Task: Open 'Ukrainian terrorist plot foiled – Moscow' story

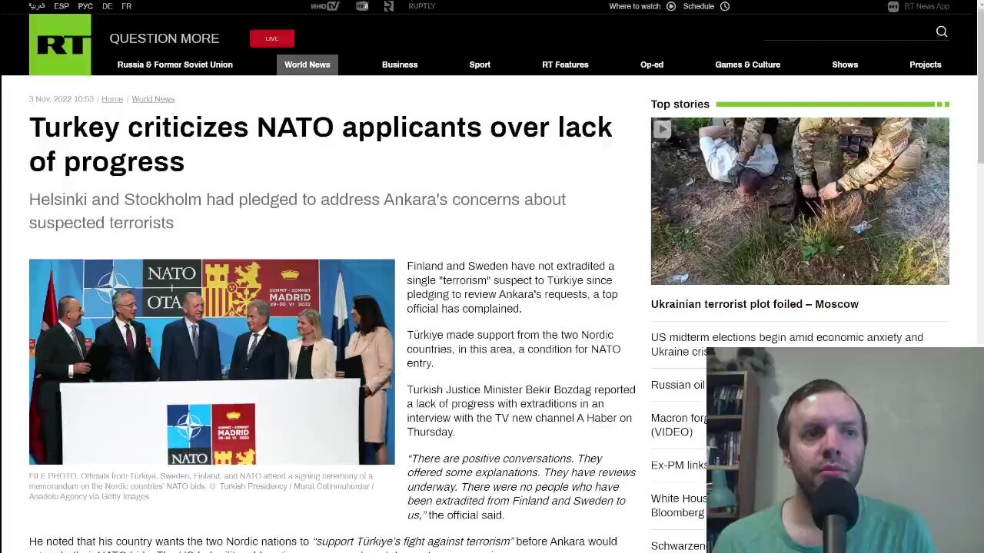Action: (x=755, y=304)
